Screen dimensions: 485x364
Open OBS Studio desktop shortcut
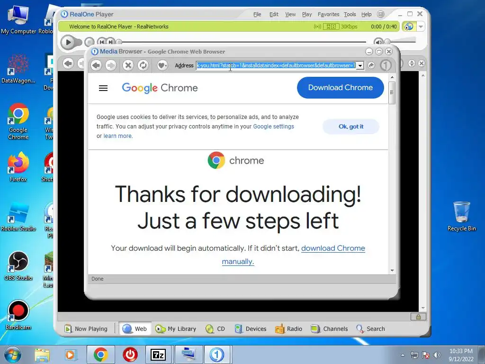18,265
